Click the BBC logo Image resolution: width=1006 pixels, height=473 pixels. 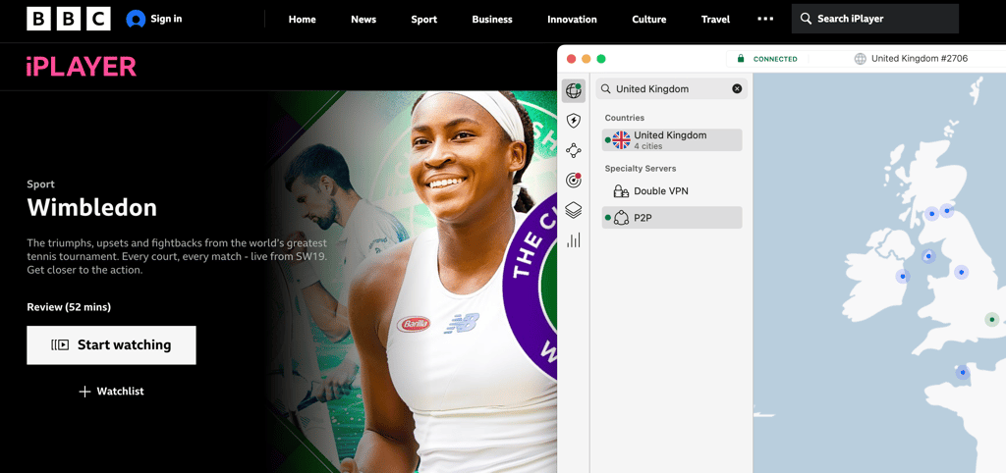click(69, 19)
